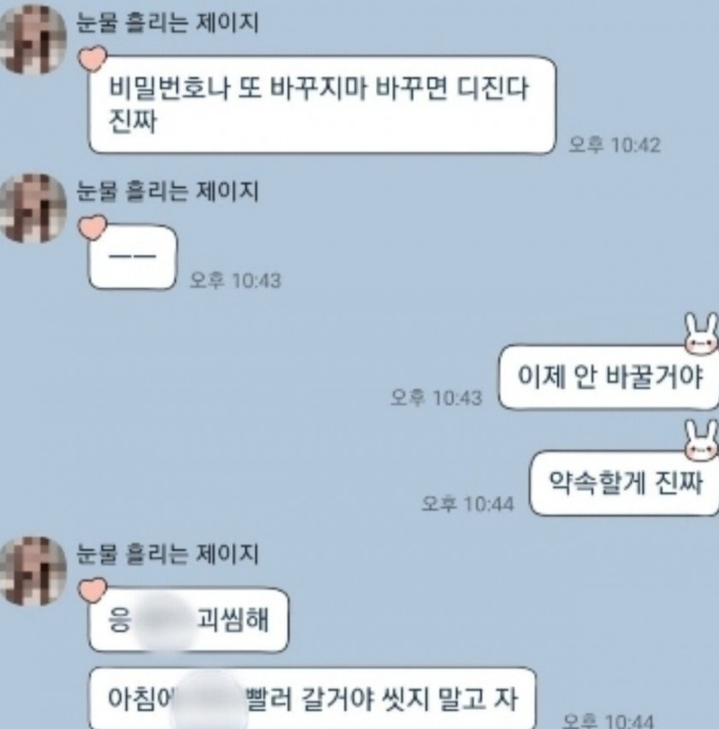This screenshot has width=719, height=729.
Task: Open second pixelated profile avatar at 10:43
Action: pyautogui.click(x=32, y=209)
